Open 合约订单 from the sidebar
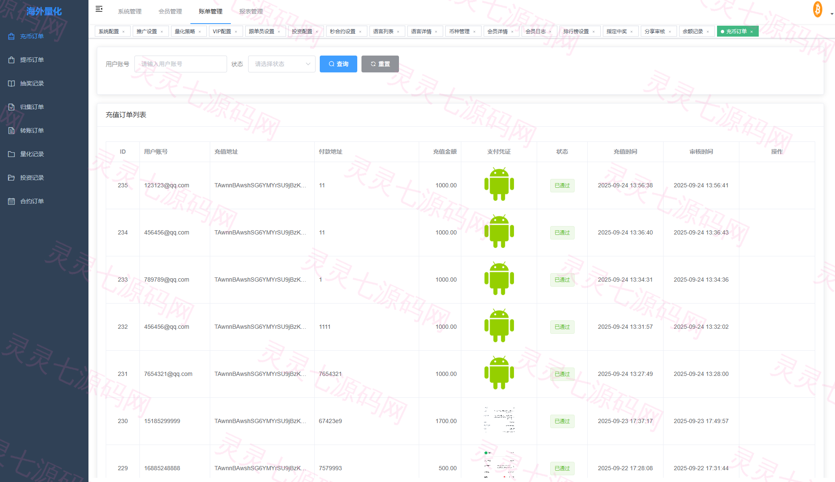 32,201
